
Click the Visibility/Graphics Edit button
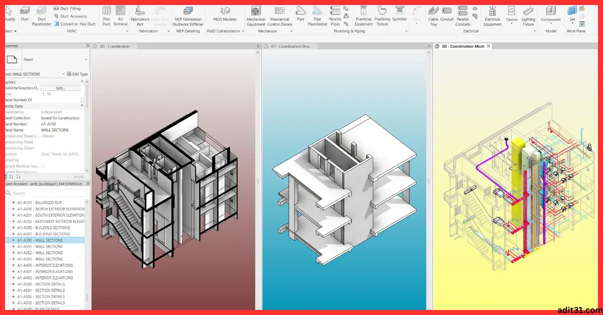(60, 88)
